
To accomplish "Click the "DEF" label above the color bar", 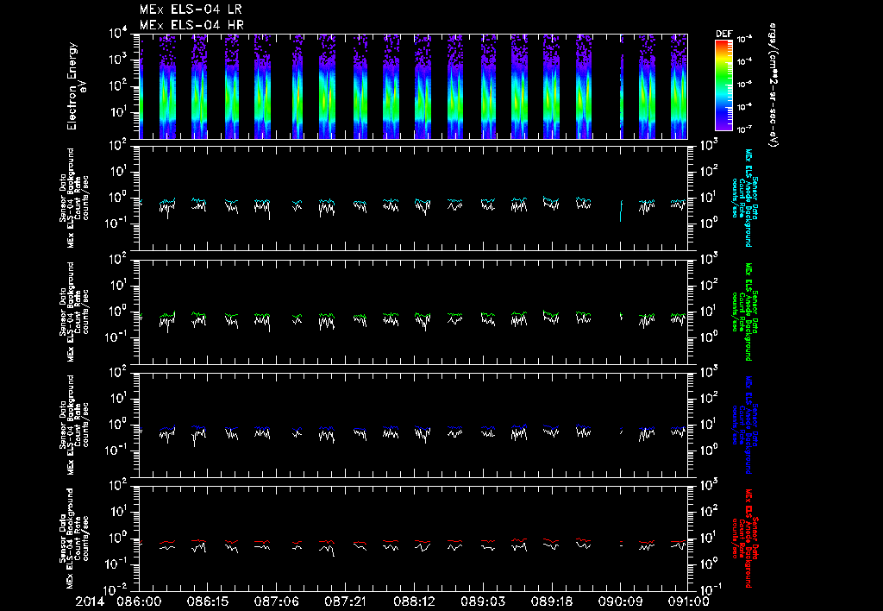I will (x=723, y=34).
